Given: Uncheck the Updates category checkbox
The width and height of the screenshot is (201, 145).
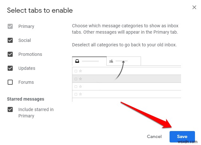Looking at the screenshot, I should pos(10,68).
